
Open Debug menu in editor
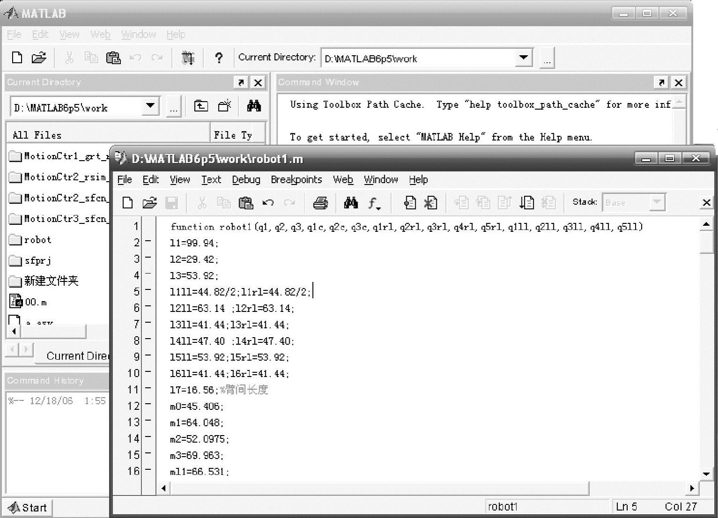246,180
